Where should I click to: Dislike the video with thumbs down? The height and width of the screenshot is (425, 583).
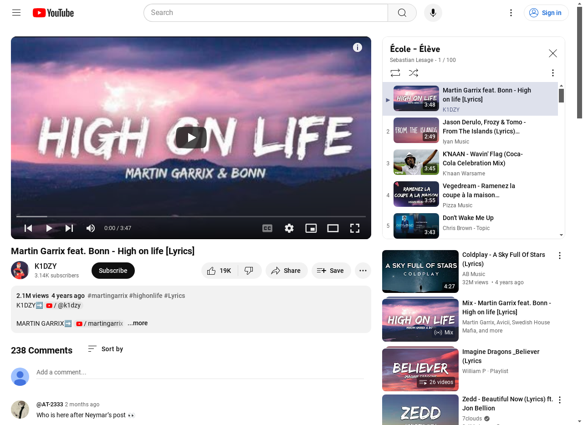pos(249,271)
